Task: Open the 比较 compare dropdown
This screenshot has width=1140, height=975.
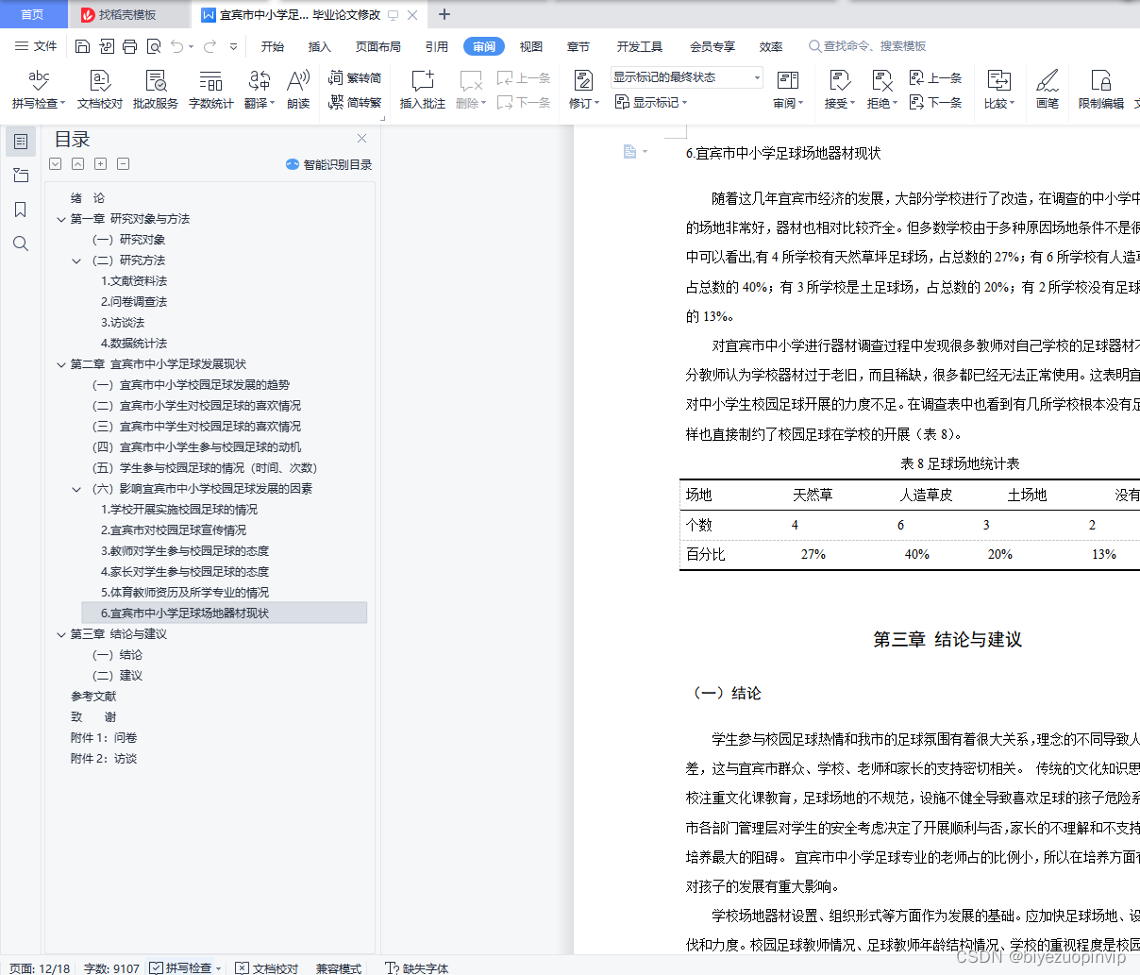Action: pos(998,103)
